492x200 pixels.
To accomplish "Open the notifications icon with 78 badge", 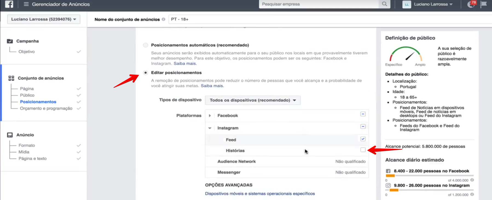I will click(x=471, y=4).
